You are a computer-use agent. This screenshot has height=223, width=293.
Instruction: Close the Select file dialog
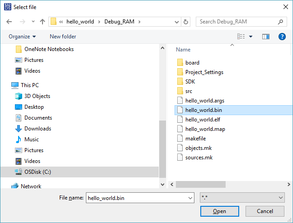click(x=285, y=7)
